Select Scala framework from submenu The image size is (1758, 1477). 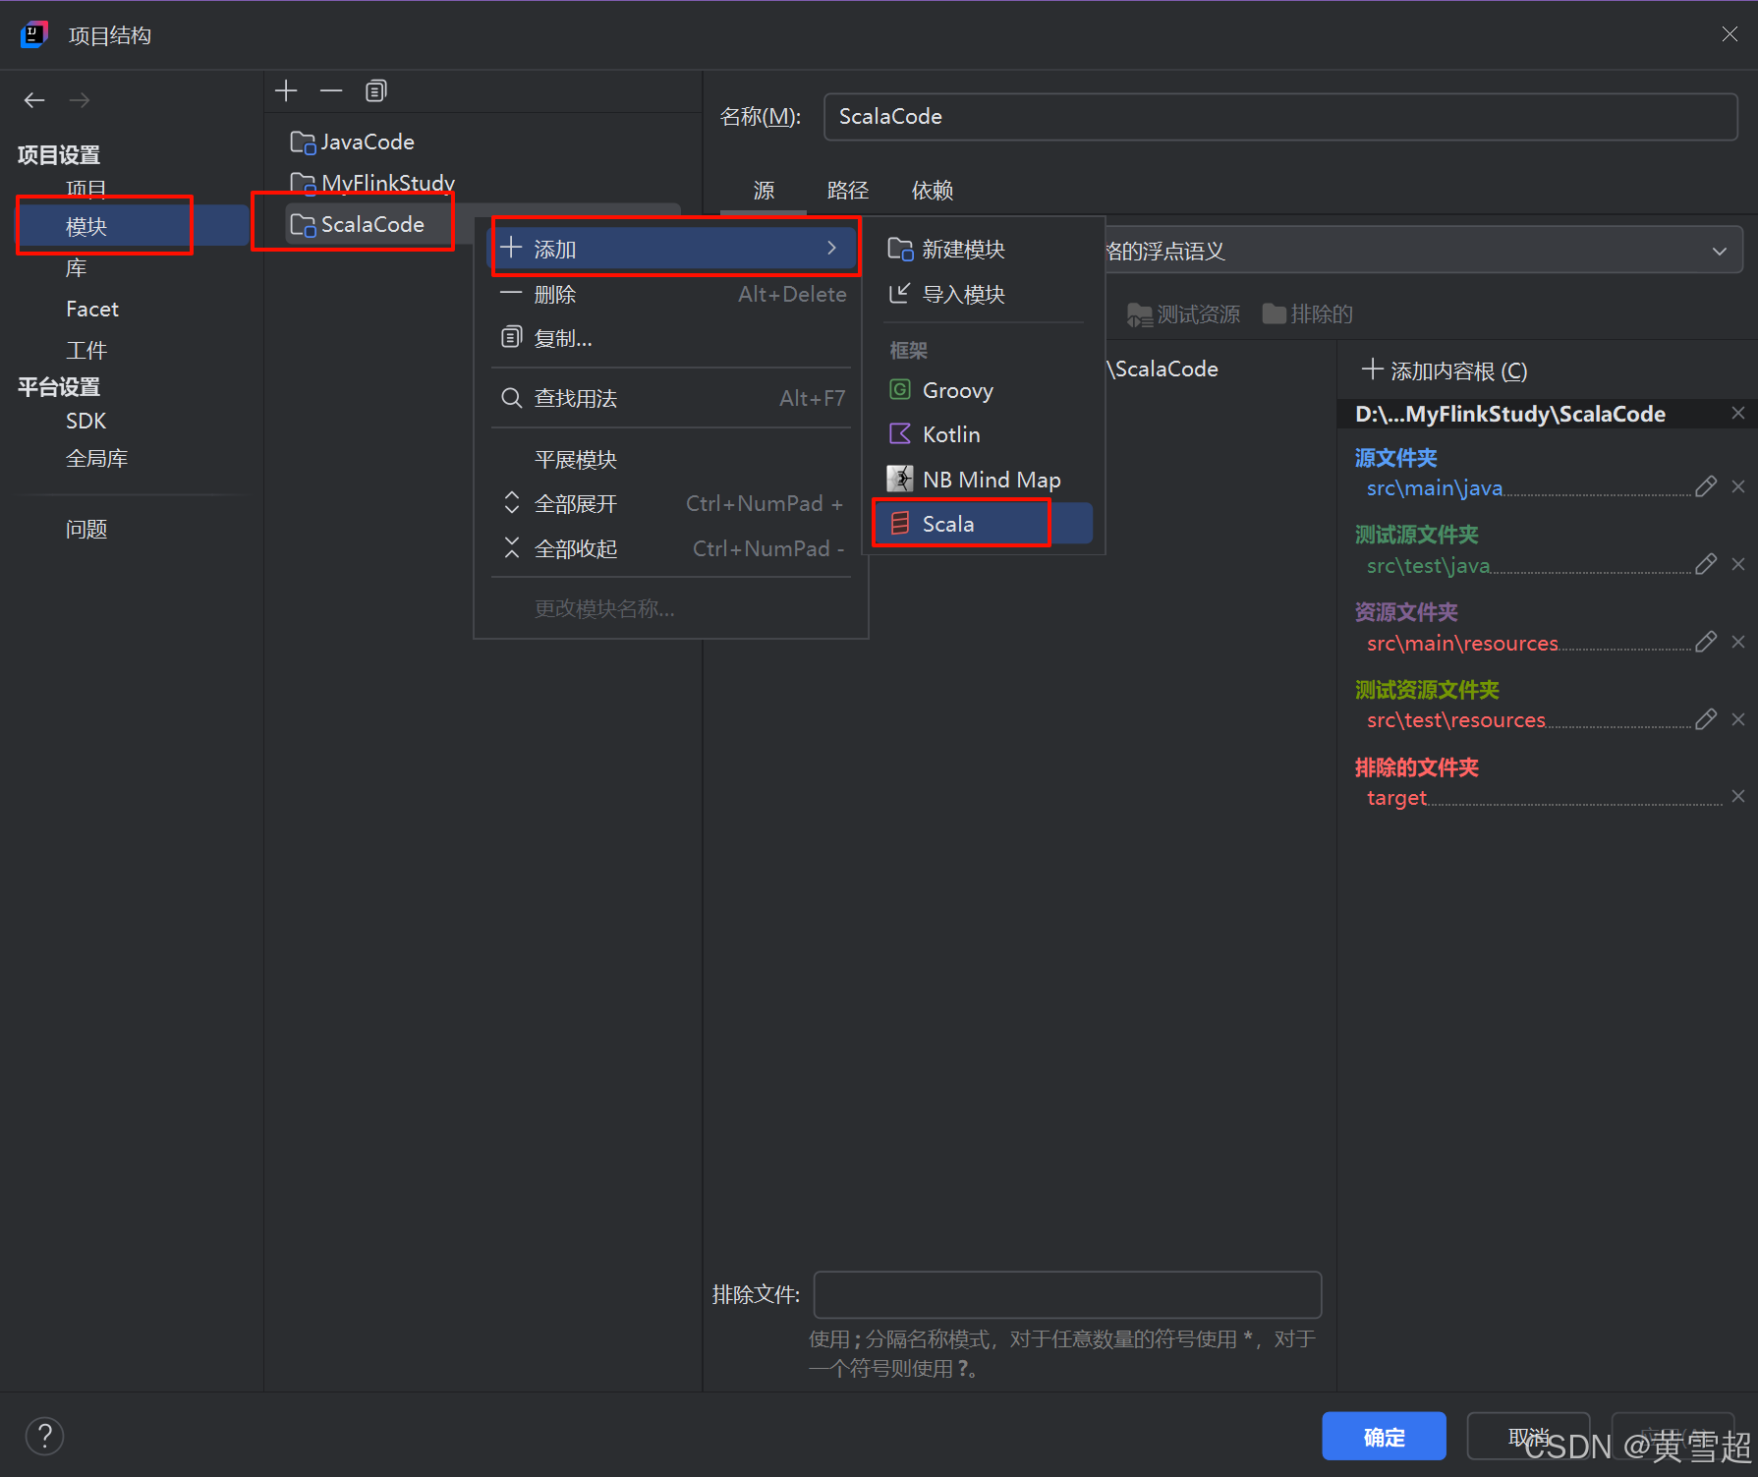click(947, 524)
